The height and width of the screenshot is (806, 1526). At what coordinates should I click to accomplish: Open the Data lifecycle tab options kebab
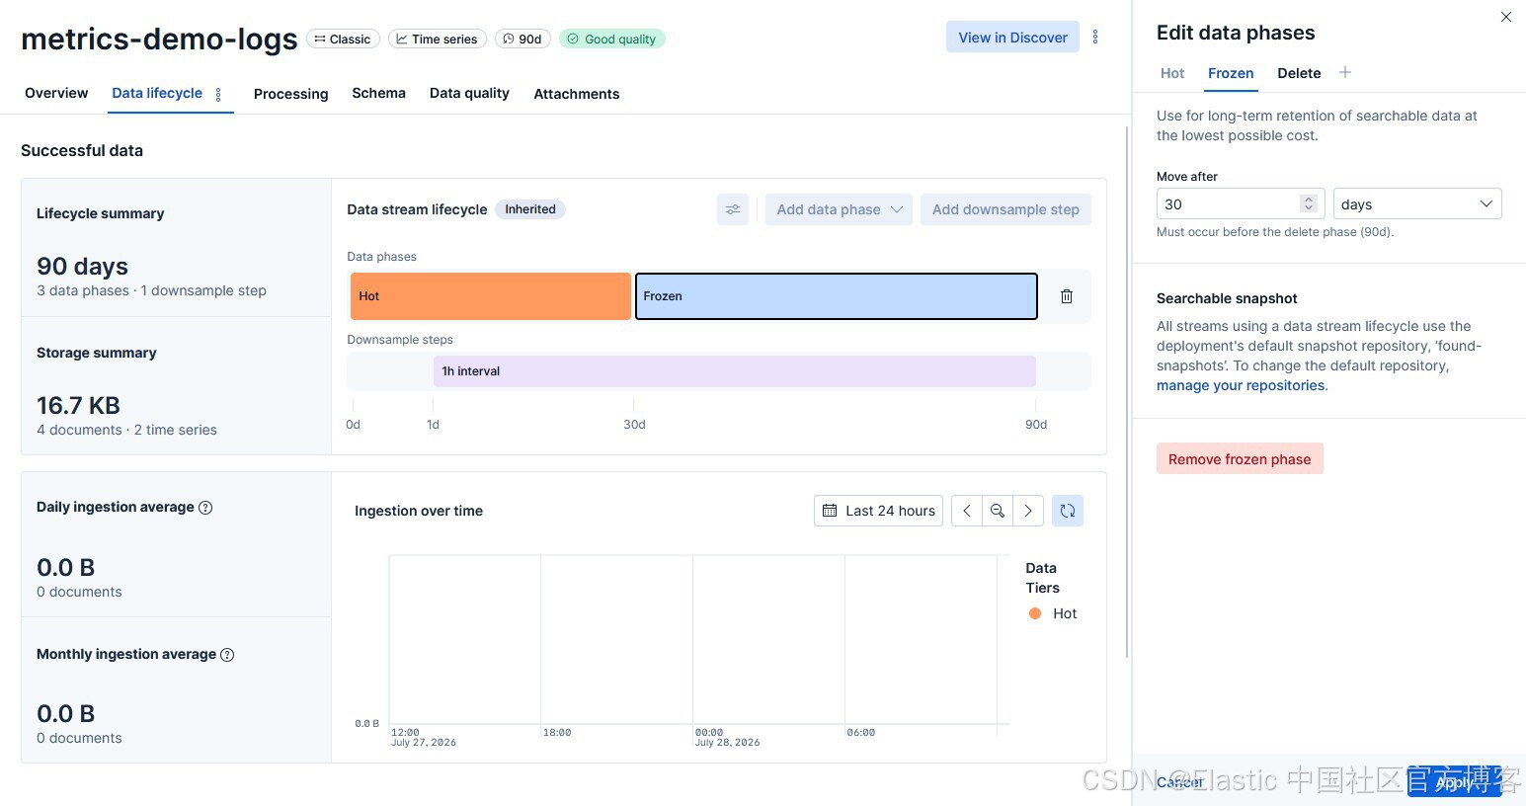(x=218, y=95)
